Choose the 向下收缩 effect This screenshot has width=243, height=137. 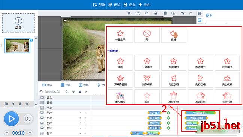point(147,80)
